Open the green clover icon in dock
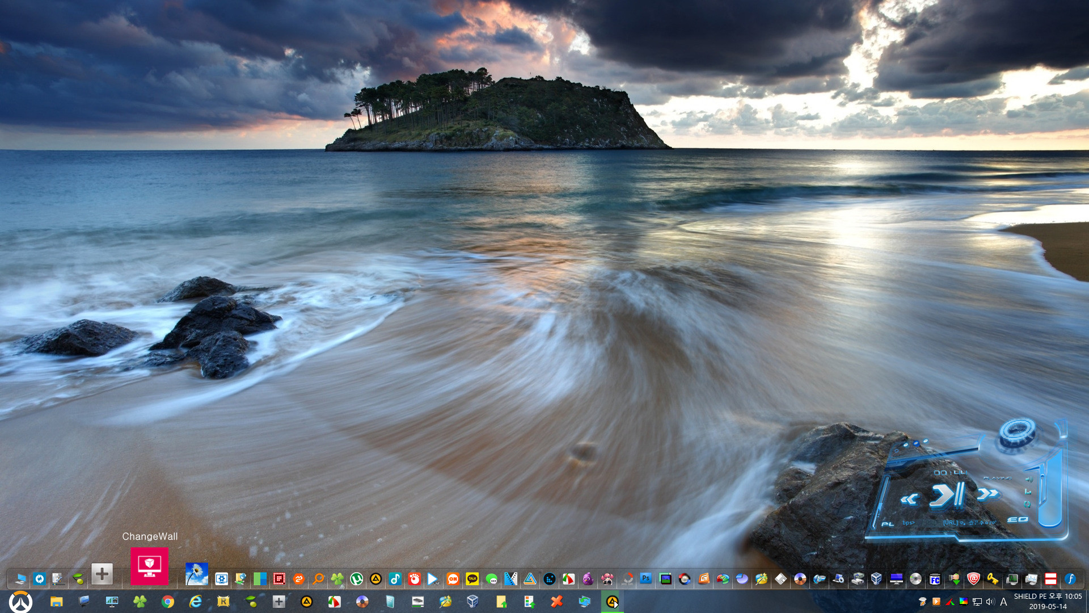 point(337,578)
